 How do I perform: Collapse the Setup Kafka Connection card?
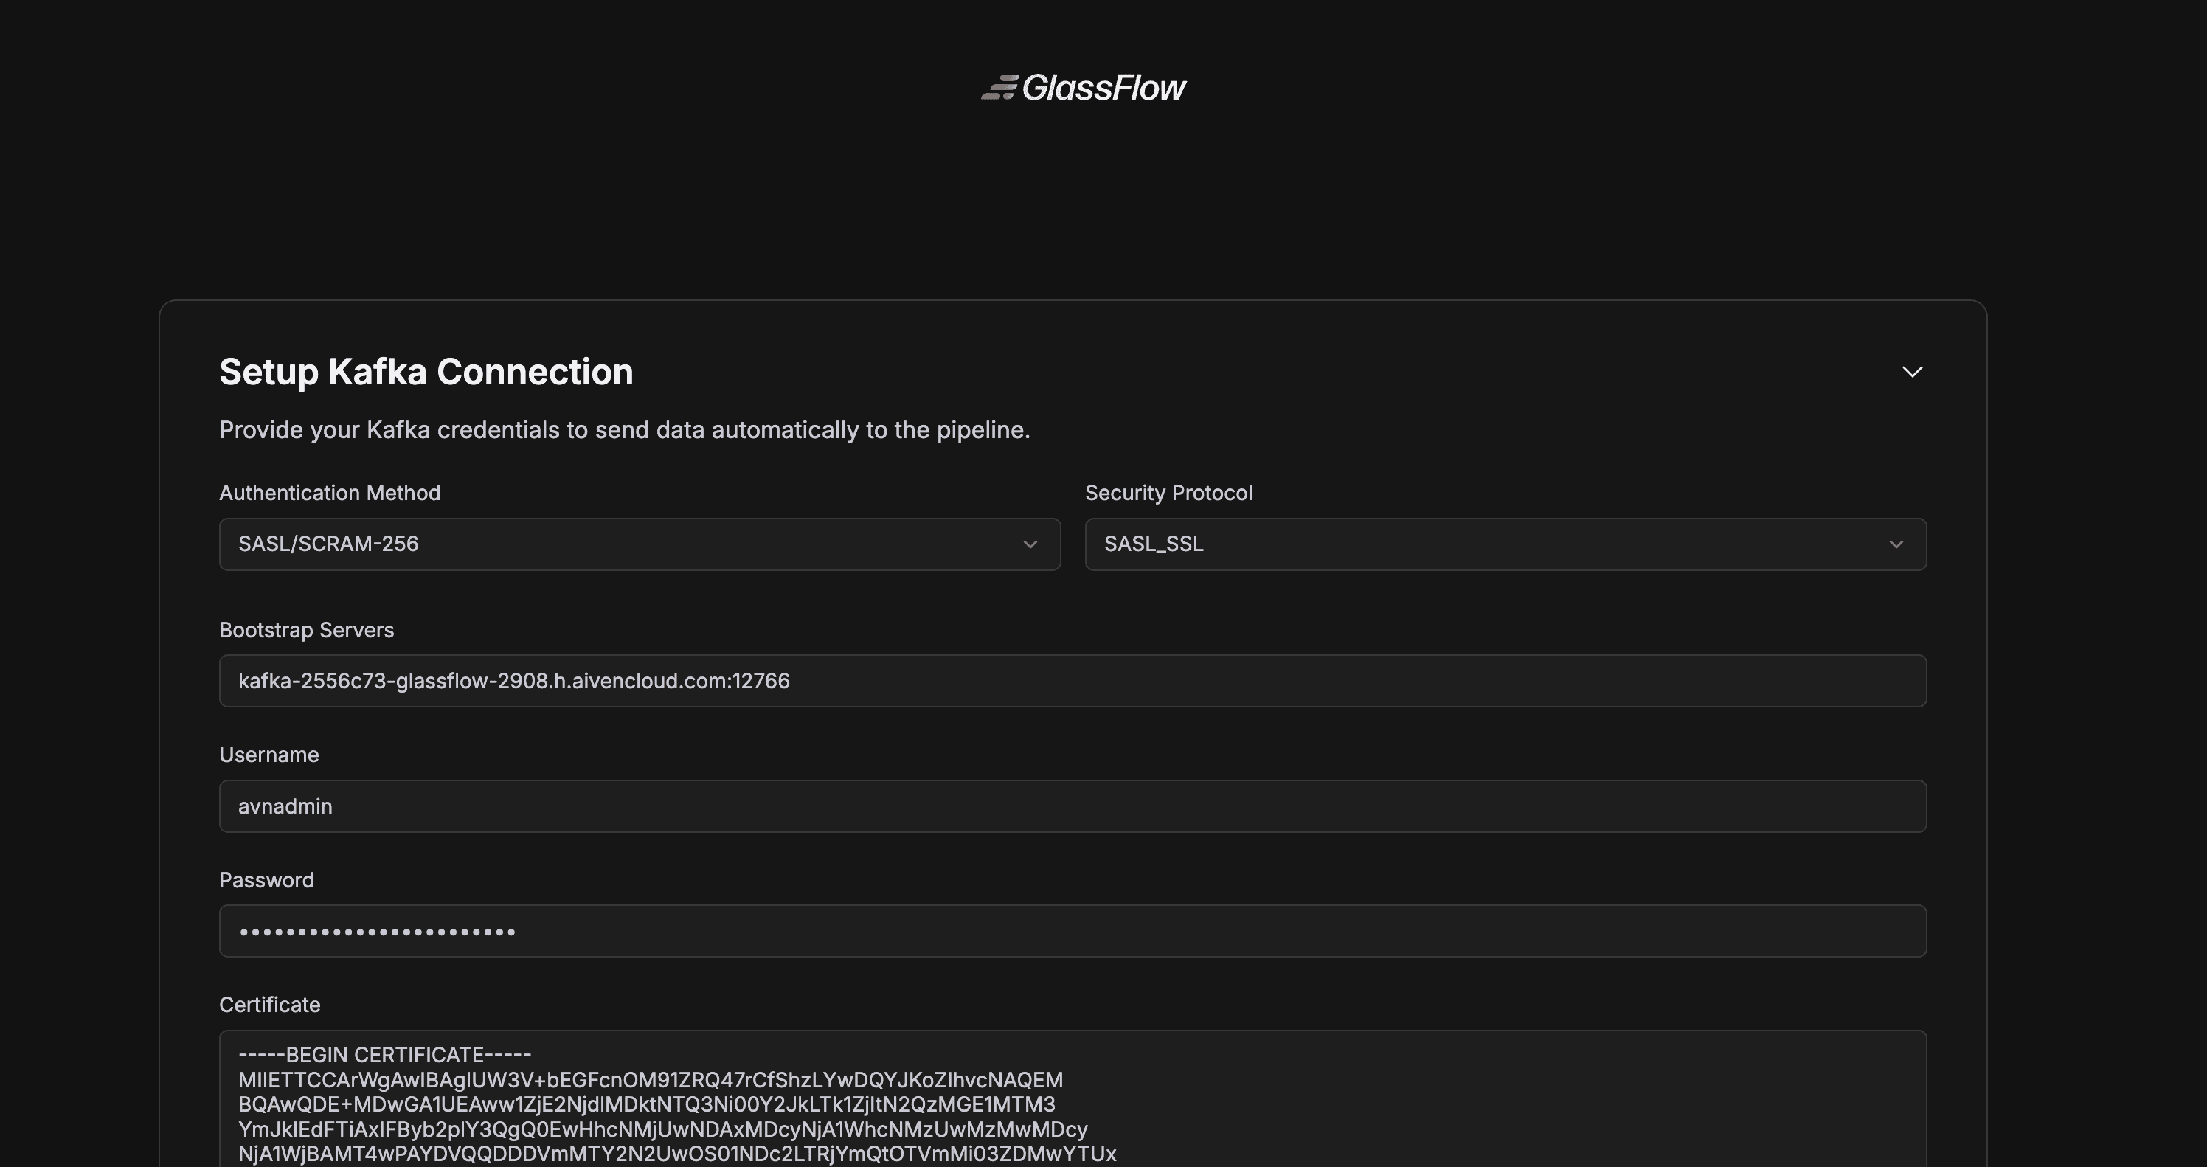pyautogui.click(x=1912, y=372)
